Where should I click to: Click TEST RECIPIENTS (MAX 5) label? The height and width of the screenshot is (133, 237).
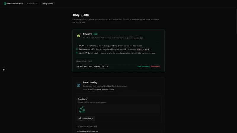point(86,127)
